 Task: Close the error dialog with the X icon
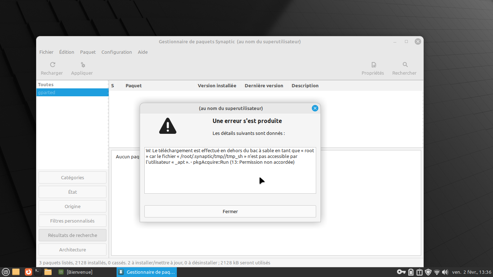pyautogui.click(x=315, y=108)
